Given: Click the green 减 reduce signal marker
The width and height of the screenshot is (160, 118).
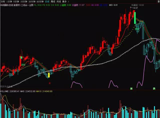Looking at the screenshot, I should click(131, 88).
